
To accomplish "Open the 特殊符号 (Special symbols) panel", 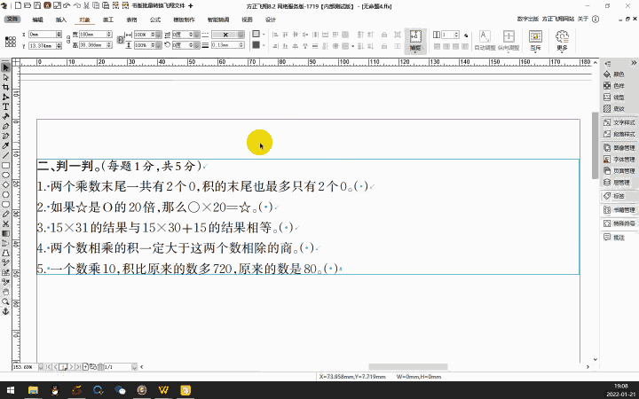I will tap(619, 223).
